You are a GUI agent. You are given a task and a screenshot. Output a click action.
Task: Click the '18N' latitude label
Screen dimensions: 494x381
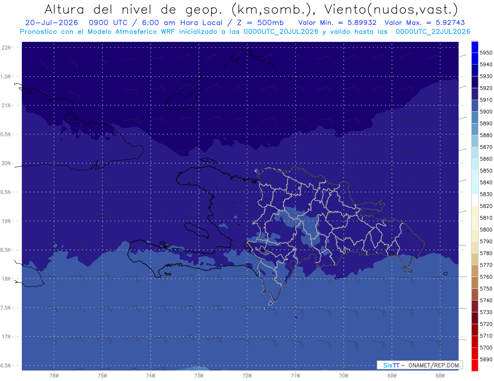coord(6,279)
